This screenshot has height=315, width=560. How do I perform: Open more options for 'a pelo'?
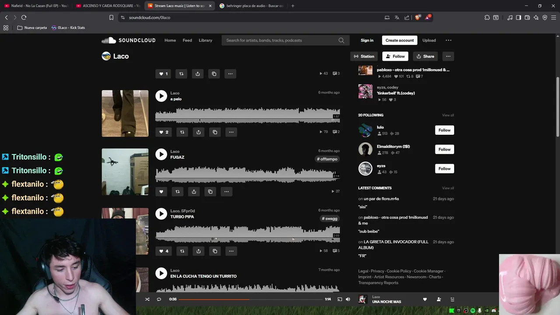[x=231, y=132]
